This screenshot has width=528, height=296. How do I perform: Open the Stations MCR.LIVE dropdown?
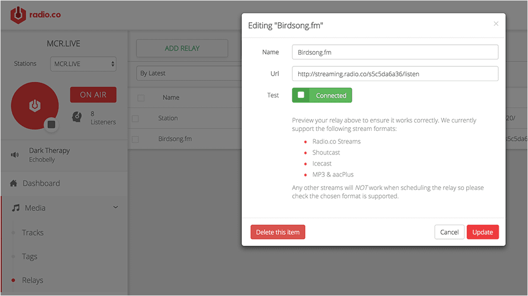pos(83,64)
